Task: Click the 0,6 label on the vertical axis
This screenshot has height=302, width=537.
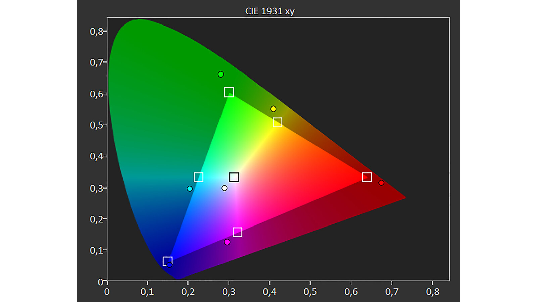Action: click(x=96, y=94)
